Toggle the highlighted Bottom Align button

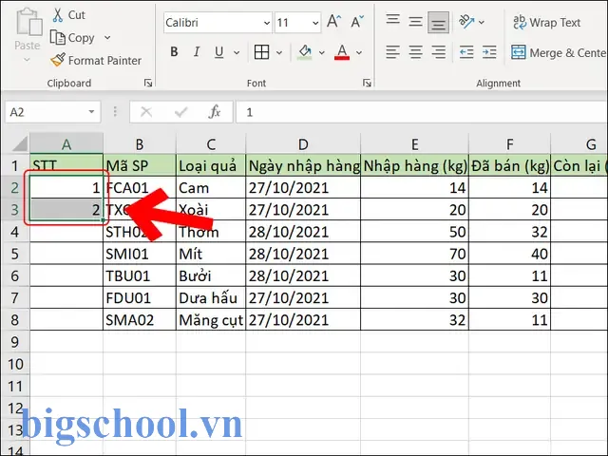(x=439, y=22)
